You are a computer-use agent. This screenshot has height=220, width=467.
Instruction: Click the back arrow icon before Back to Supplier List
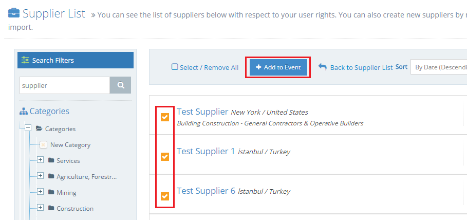(322, 66)
